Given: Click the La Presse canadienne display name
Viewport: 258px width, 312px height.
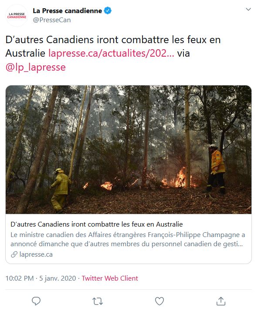Looking at the screenshot, I should pos(67,11).
